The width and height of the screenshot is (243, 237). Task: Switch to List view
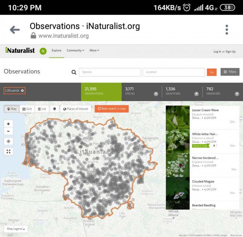coord(42,109)
